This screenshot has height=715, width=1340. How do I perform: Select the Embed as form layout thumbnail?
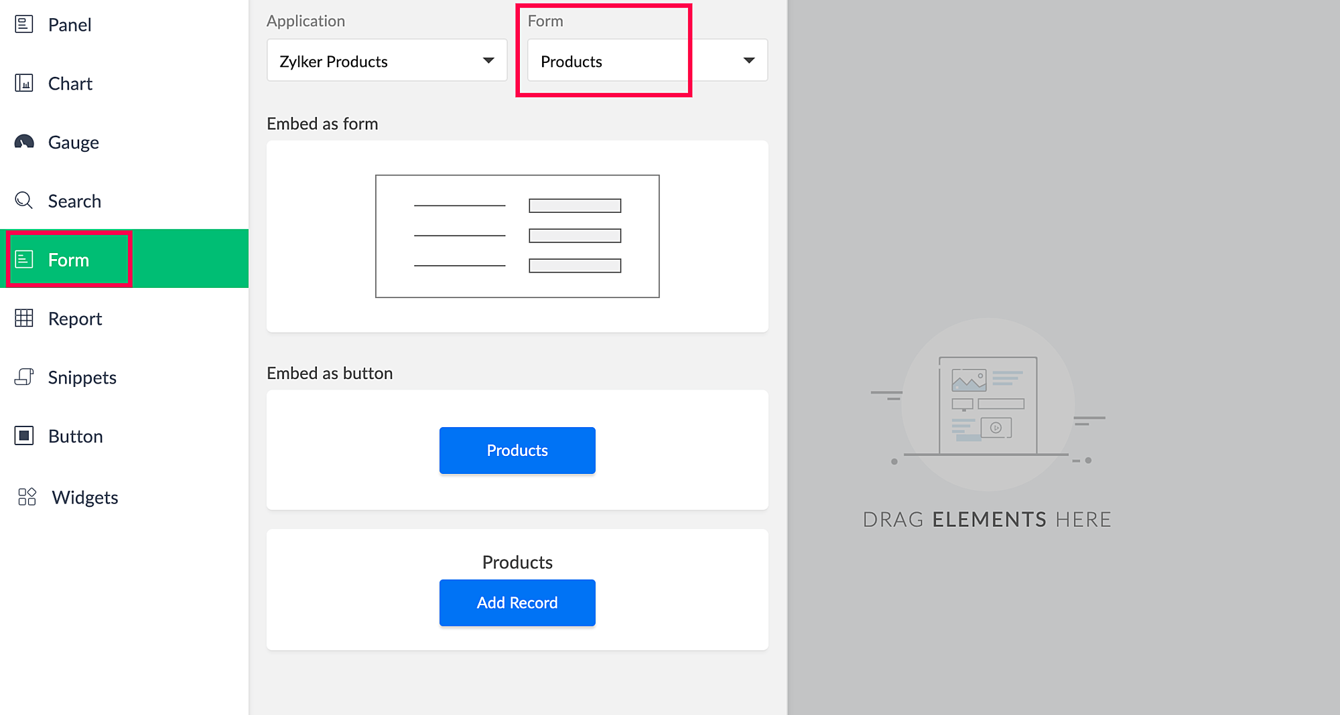tap(517, 236)
